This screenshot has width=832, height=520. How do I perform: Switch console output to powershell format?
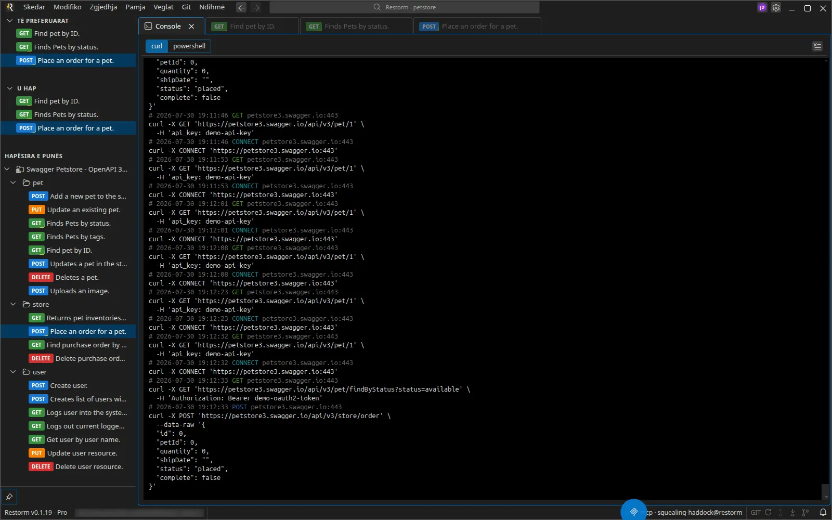pos(189,46)
